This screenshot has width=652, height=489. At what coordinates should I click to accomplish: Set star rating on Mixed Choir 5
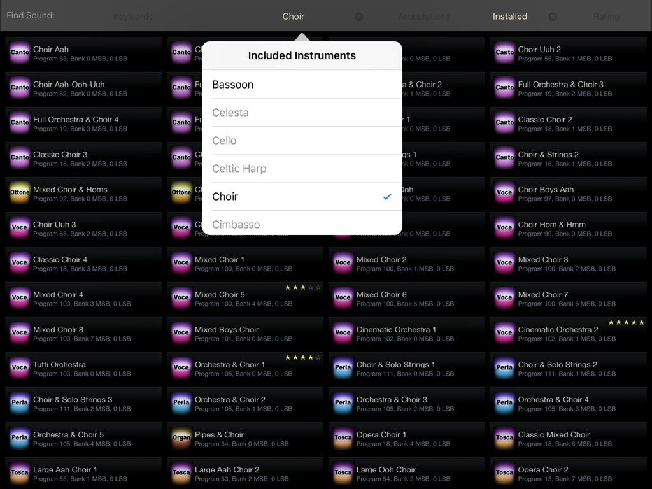(x=303, y=288)
